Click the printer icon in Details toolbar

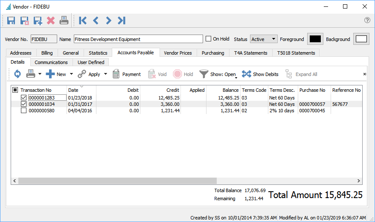[x=31, y=74]
